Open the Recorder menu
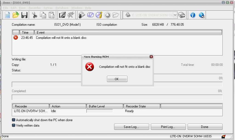Viewport: 235px width, 140px height. pyautogui.click(x=35, y=8)
